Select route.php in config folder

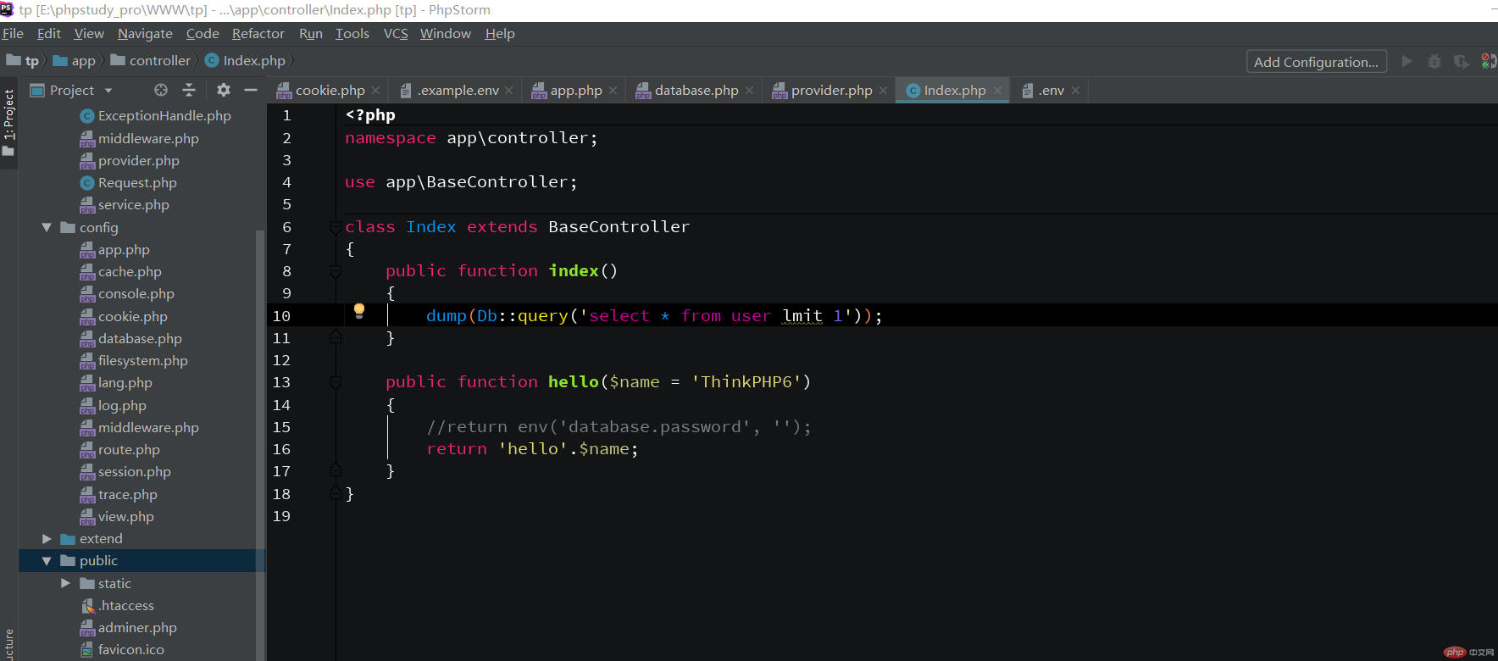pos(129,450)
